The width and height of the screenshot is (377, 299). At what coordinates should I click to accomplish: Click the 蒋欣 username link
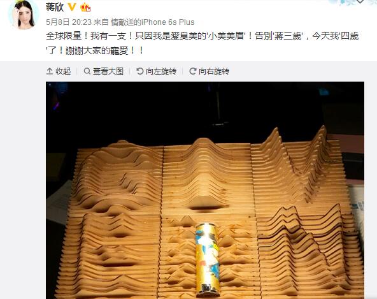click(55, 7)
